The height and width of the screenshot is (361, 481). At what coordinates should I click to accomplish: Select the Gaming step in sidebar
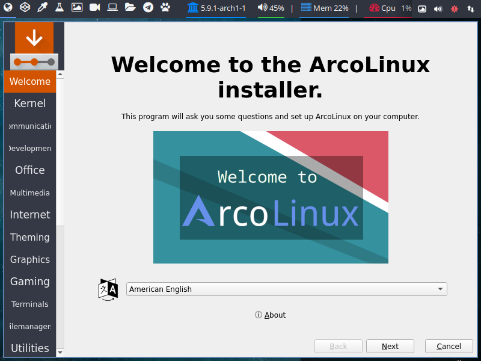[x=30, y=282]
